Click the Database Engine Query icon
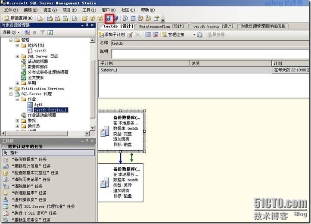Screen dimensions: 311x224 coord(40,18)
